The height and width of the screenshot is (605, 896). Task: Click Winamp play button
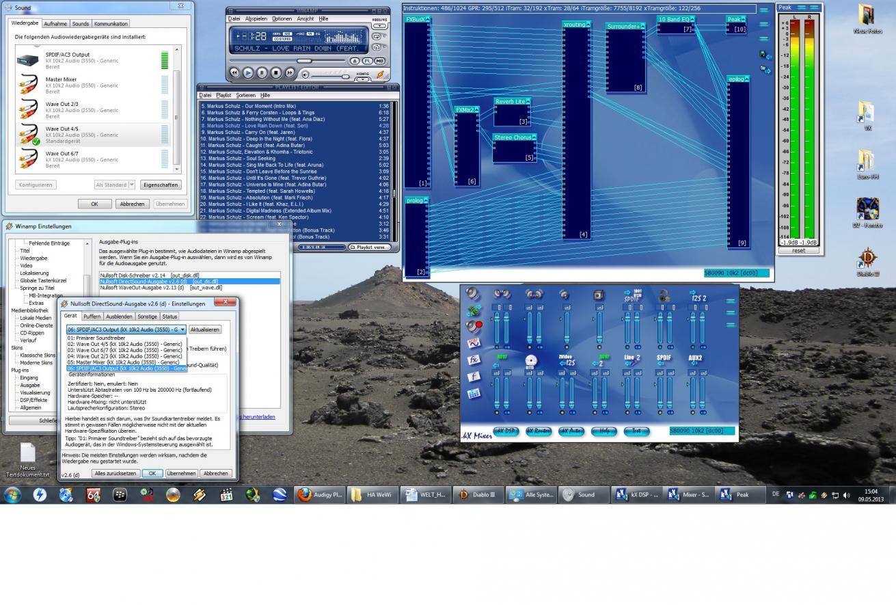[x=248, y=73]
